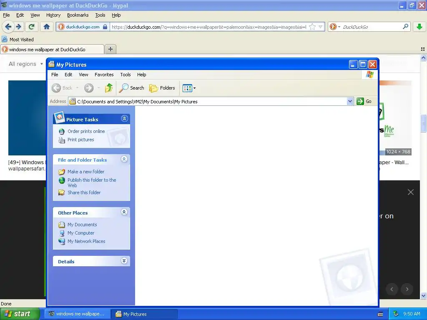This screenshot has width=427, height=320.
Task: Expand the Details panel
Action: click(124, 261)
